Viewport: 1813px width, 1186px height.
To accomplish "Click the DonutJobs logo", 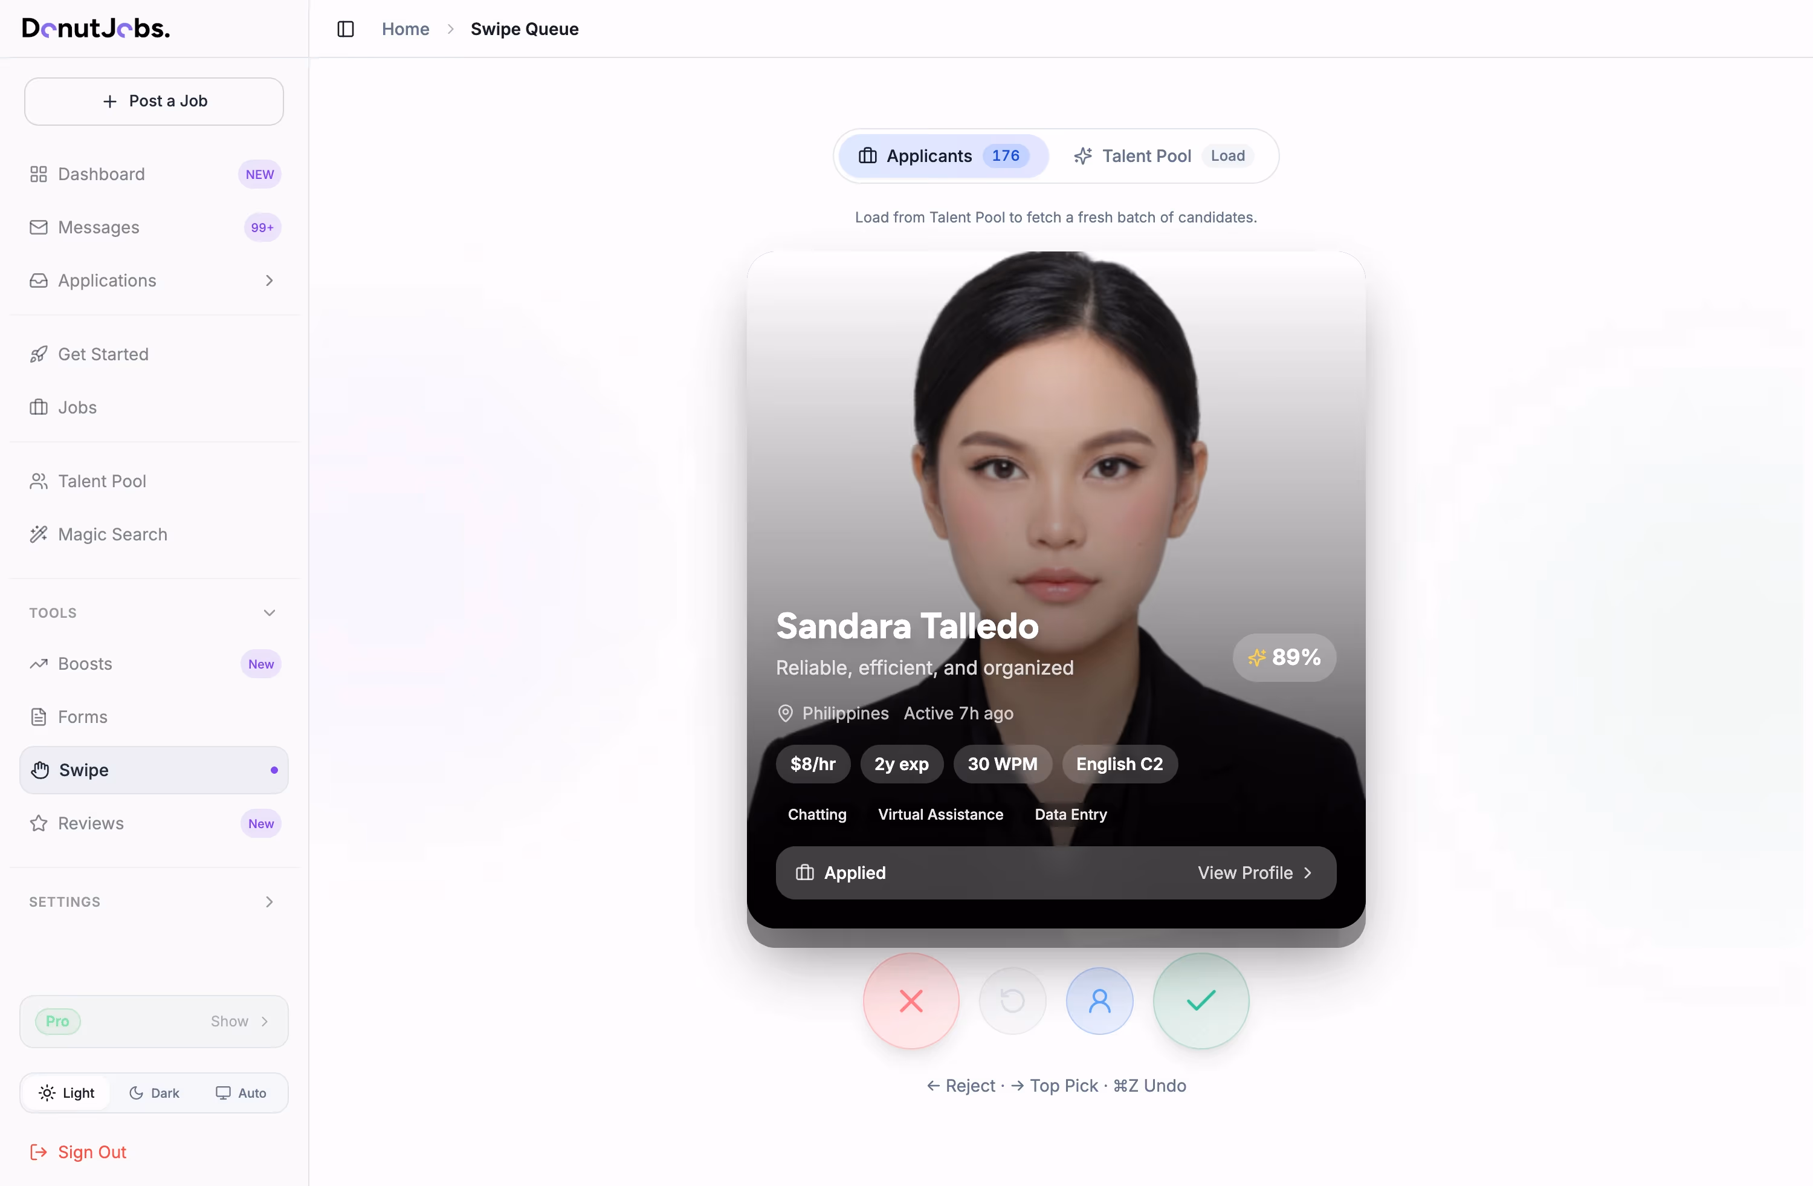I will [x=96, y=28].
